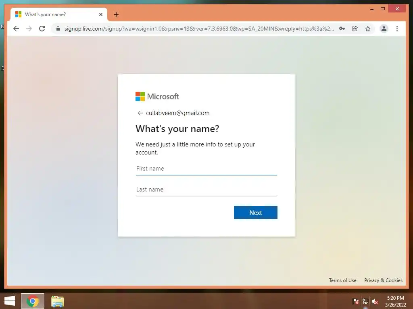Open network status tray icon
The width and height of the screenshot is (413, 309).
[x=365, y=301]
